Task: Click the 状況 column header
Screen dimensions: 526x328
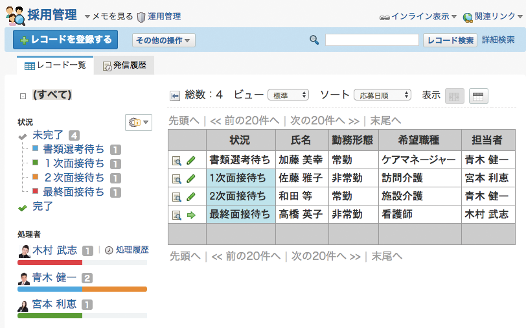Action: [241, 140]
